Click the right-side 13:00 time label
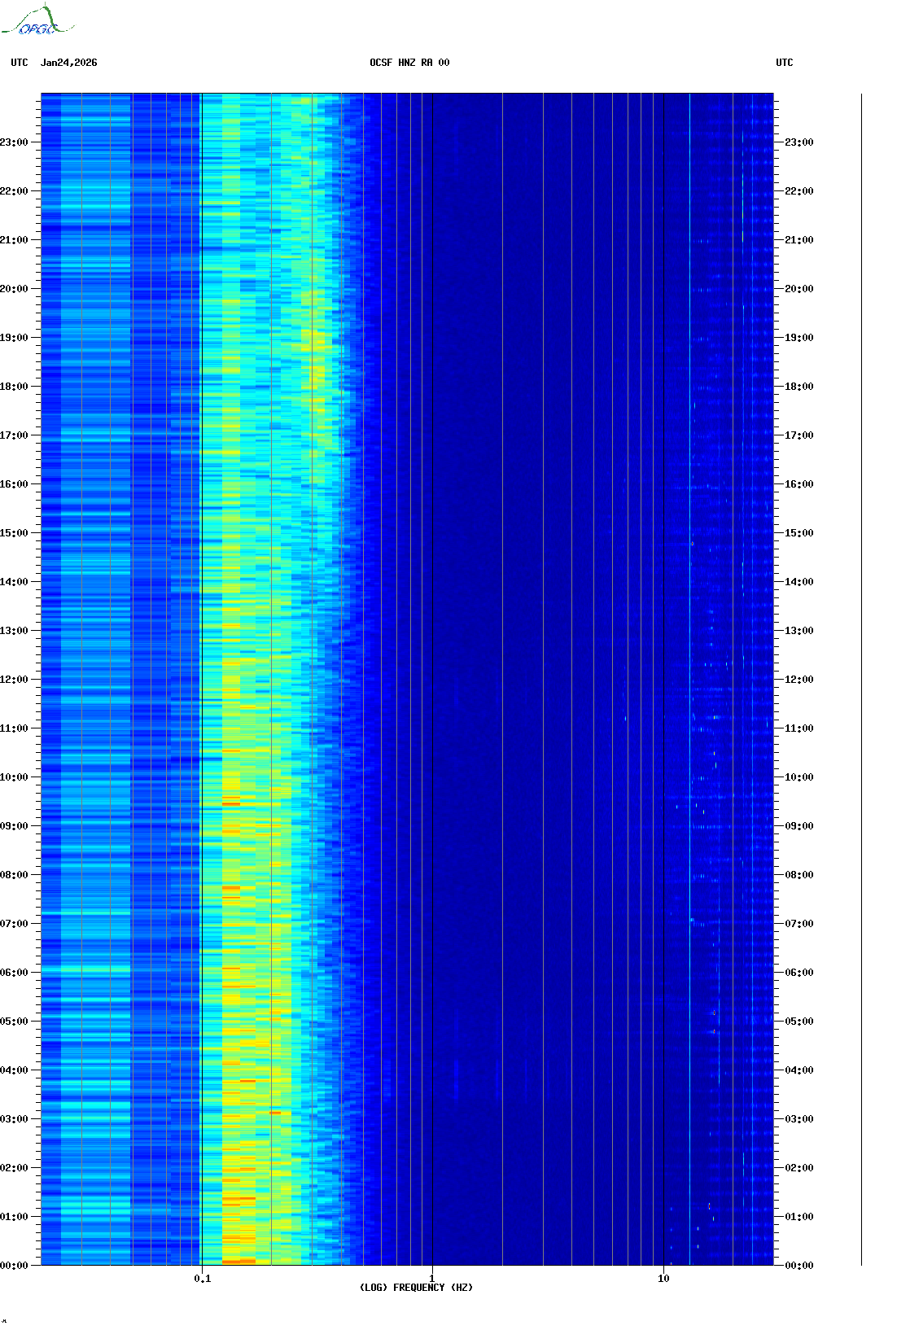This screenshot has height=1330, width=897. 799,631
